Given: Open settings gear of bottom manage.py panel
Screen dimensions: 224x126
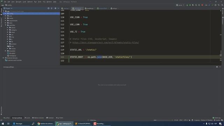Looking at the screenshot, I should (217, 67).
